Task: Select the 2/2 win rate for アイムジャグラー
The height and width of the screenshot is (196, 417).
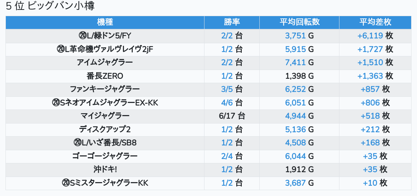Action: point(227,63)
